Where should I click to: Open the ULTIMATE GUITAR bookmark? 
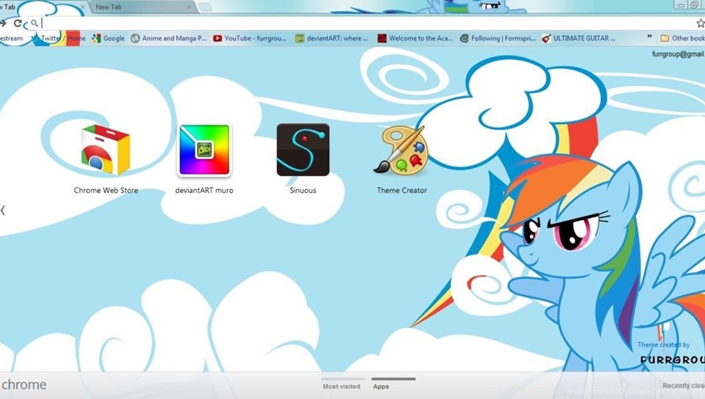coord(579,38)
